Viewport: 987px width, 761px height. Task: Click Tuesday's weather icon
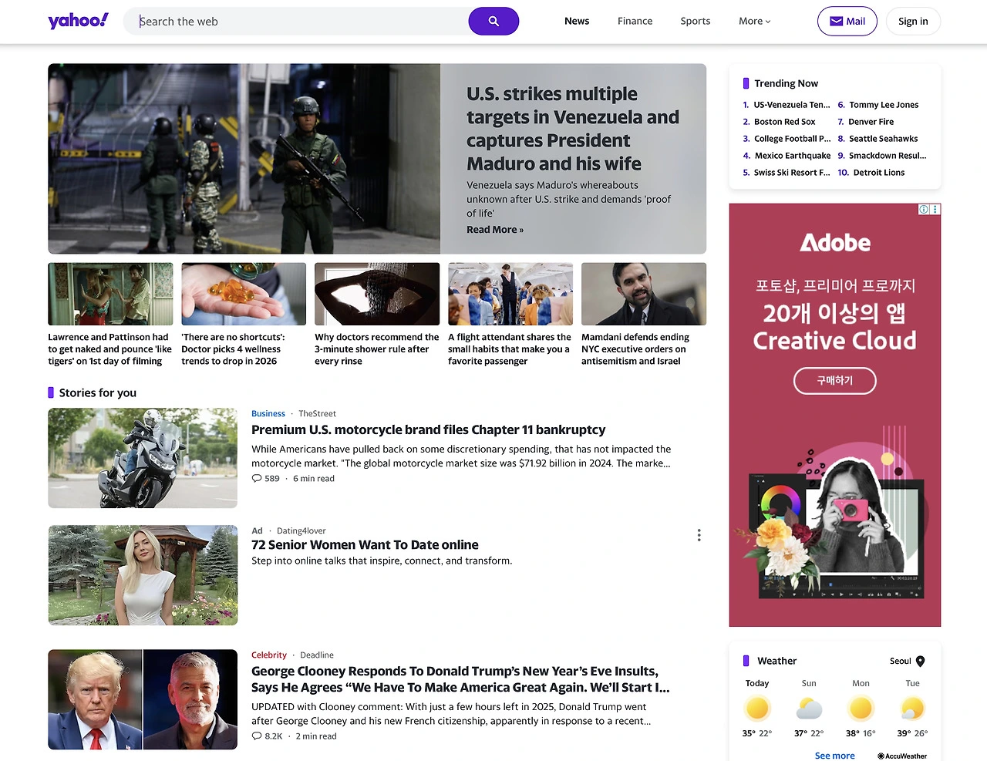(912, 708)
